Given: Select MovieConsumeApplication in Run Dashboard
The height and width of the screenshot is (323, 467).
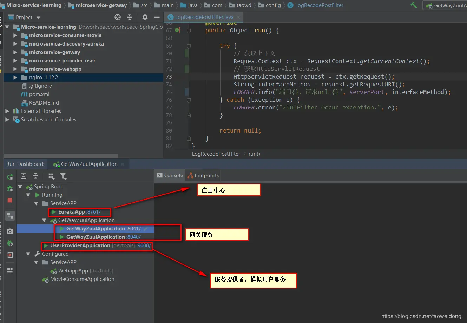Looking at the screenshot, I should click(82, 279).
